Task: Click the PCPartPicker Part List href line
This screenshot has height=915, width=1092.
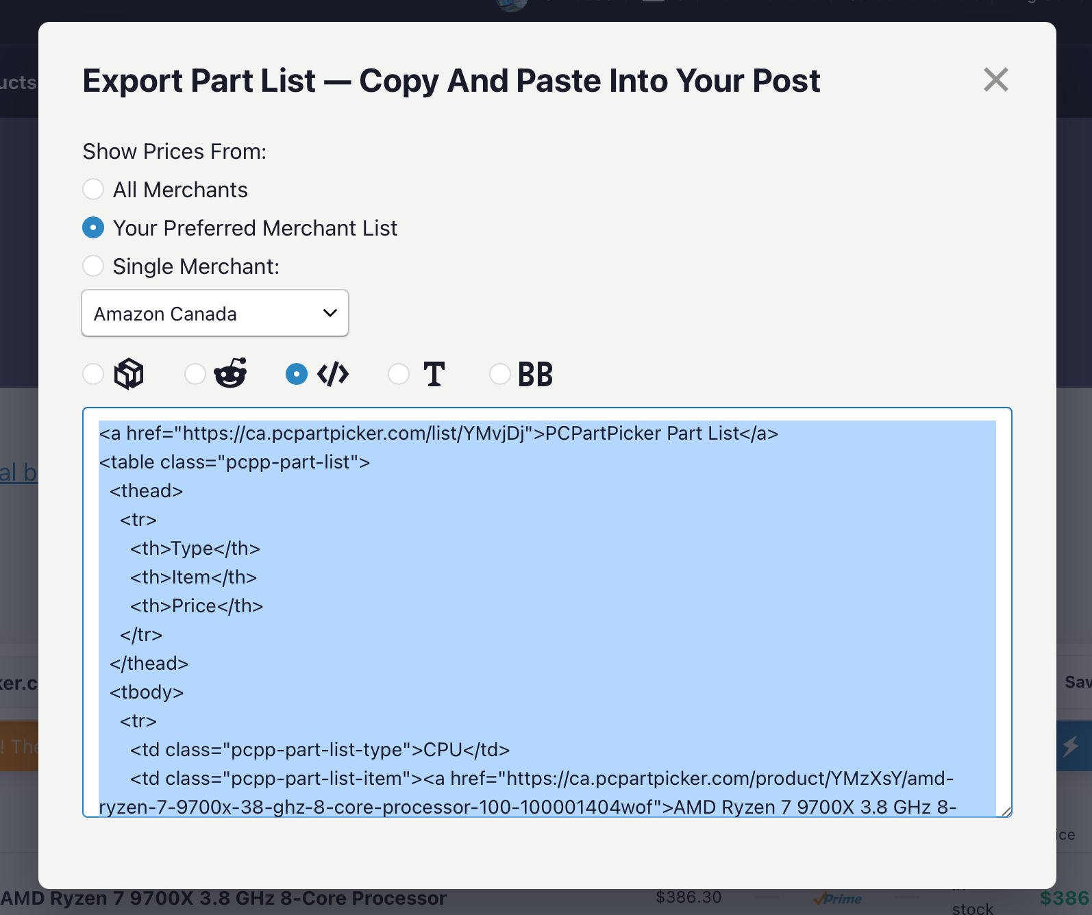Action: [x=438, y=434]
